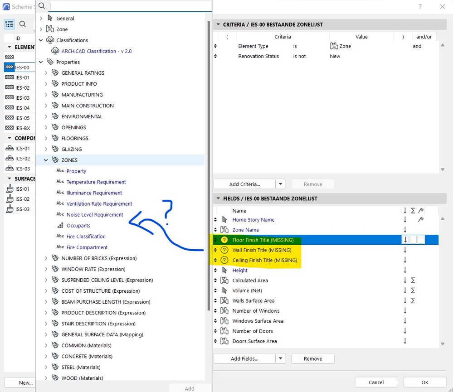Open the Add Fields dropdown arrow
The image size is (453, 392).
pos(281,358)
